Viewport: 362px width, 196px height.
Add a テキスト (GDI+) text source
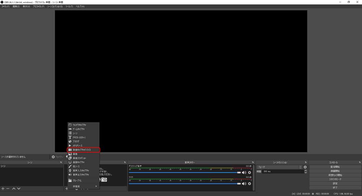pyautogui.click(x=83, y=137)
